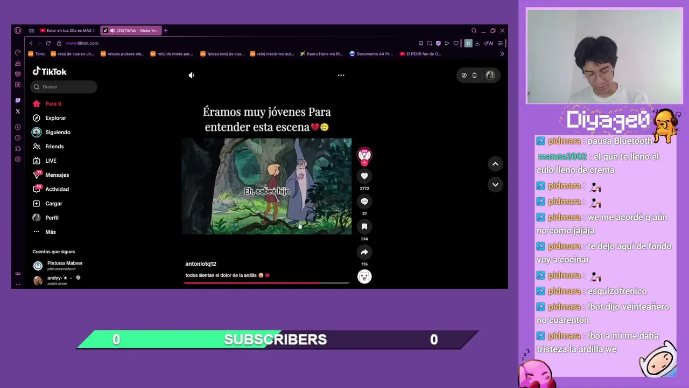Open GX Control speedometer in sidebar

18,53
